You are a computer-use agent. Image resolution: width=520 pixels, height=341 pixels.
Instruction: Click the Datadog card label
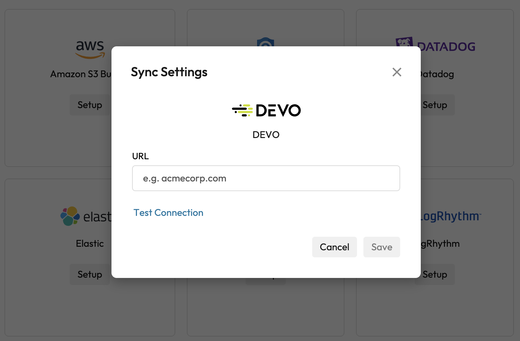pos(438,74)
